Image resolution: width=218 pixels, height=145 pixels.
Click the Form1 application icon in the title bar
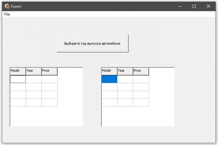pos(7,7)
